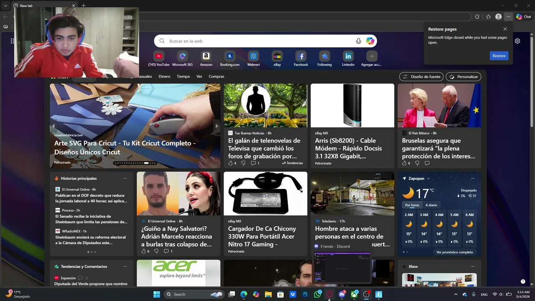The height and width of the screenshot is (301, 535).
Task: Open the LinkedIn quick link
Action: [x=348, y=59]
